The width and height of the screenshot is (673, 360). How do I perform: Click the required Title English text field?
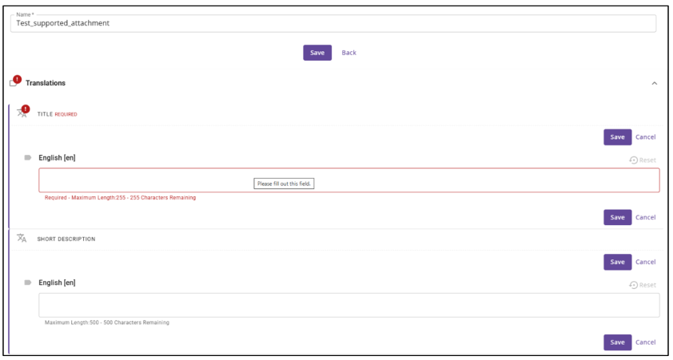[349, 180]
